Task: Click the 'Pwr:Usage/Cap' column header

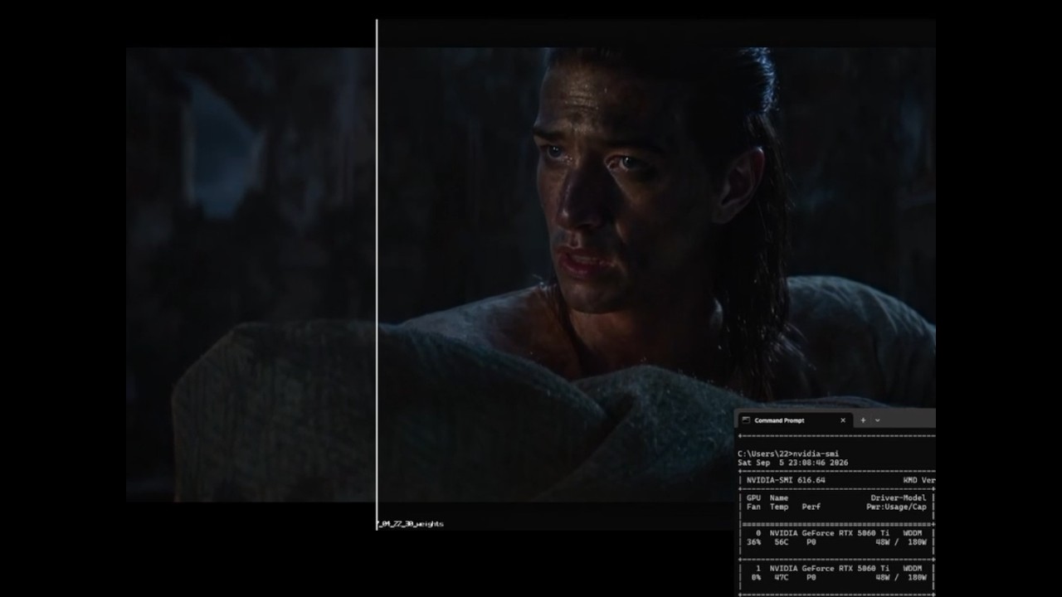Action: pyautogui.click(x=896, y=507)
